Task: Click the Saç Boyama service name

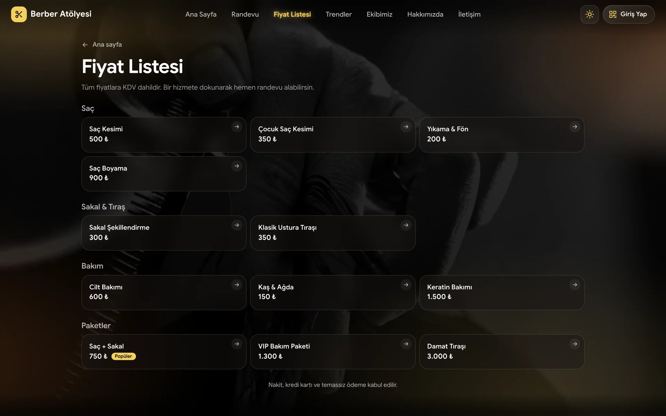Action: point(108,168)
